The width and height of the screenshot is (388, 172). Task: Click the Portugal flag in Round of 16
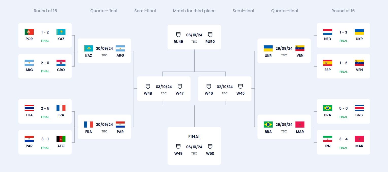tap(29, 32)
